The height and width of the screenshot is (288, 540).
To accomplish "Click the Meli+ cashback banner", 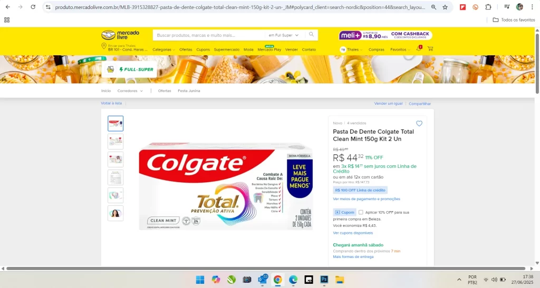I will pyautogui.click(x=385, y=35).
